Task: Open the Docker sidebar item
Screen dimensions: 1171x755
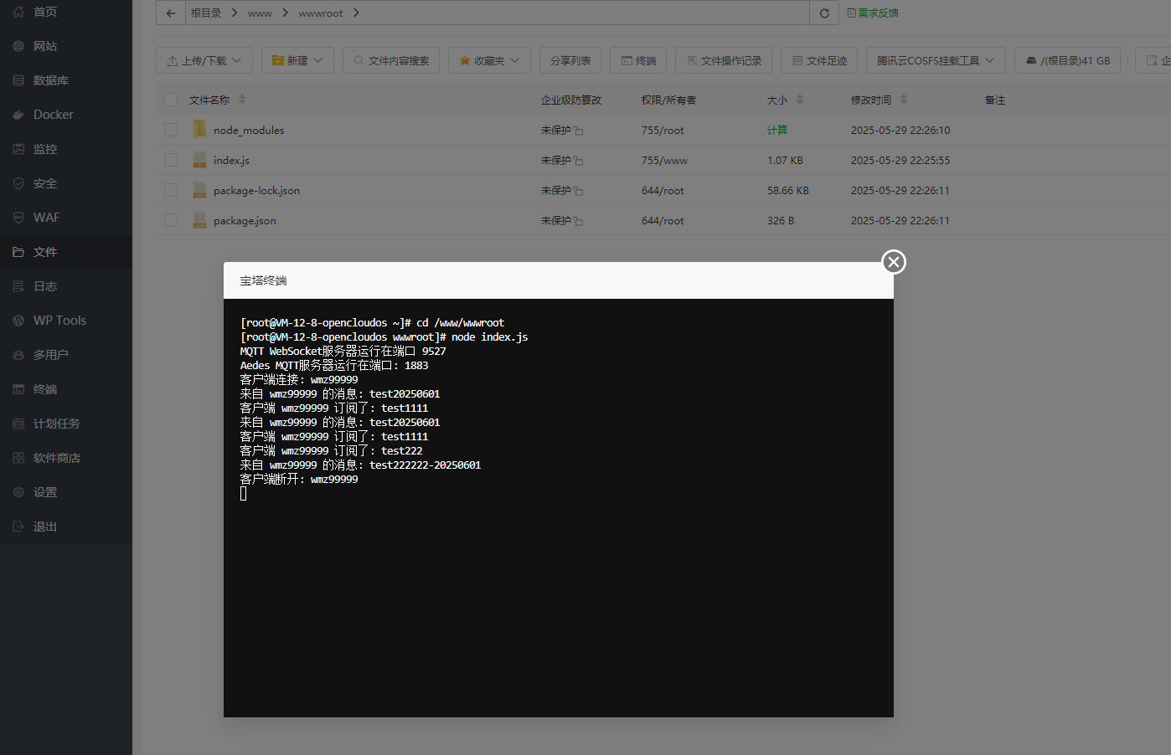Action: click(x=53, y=115)
